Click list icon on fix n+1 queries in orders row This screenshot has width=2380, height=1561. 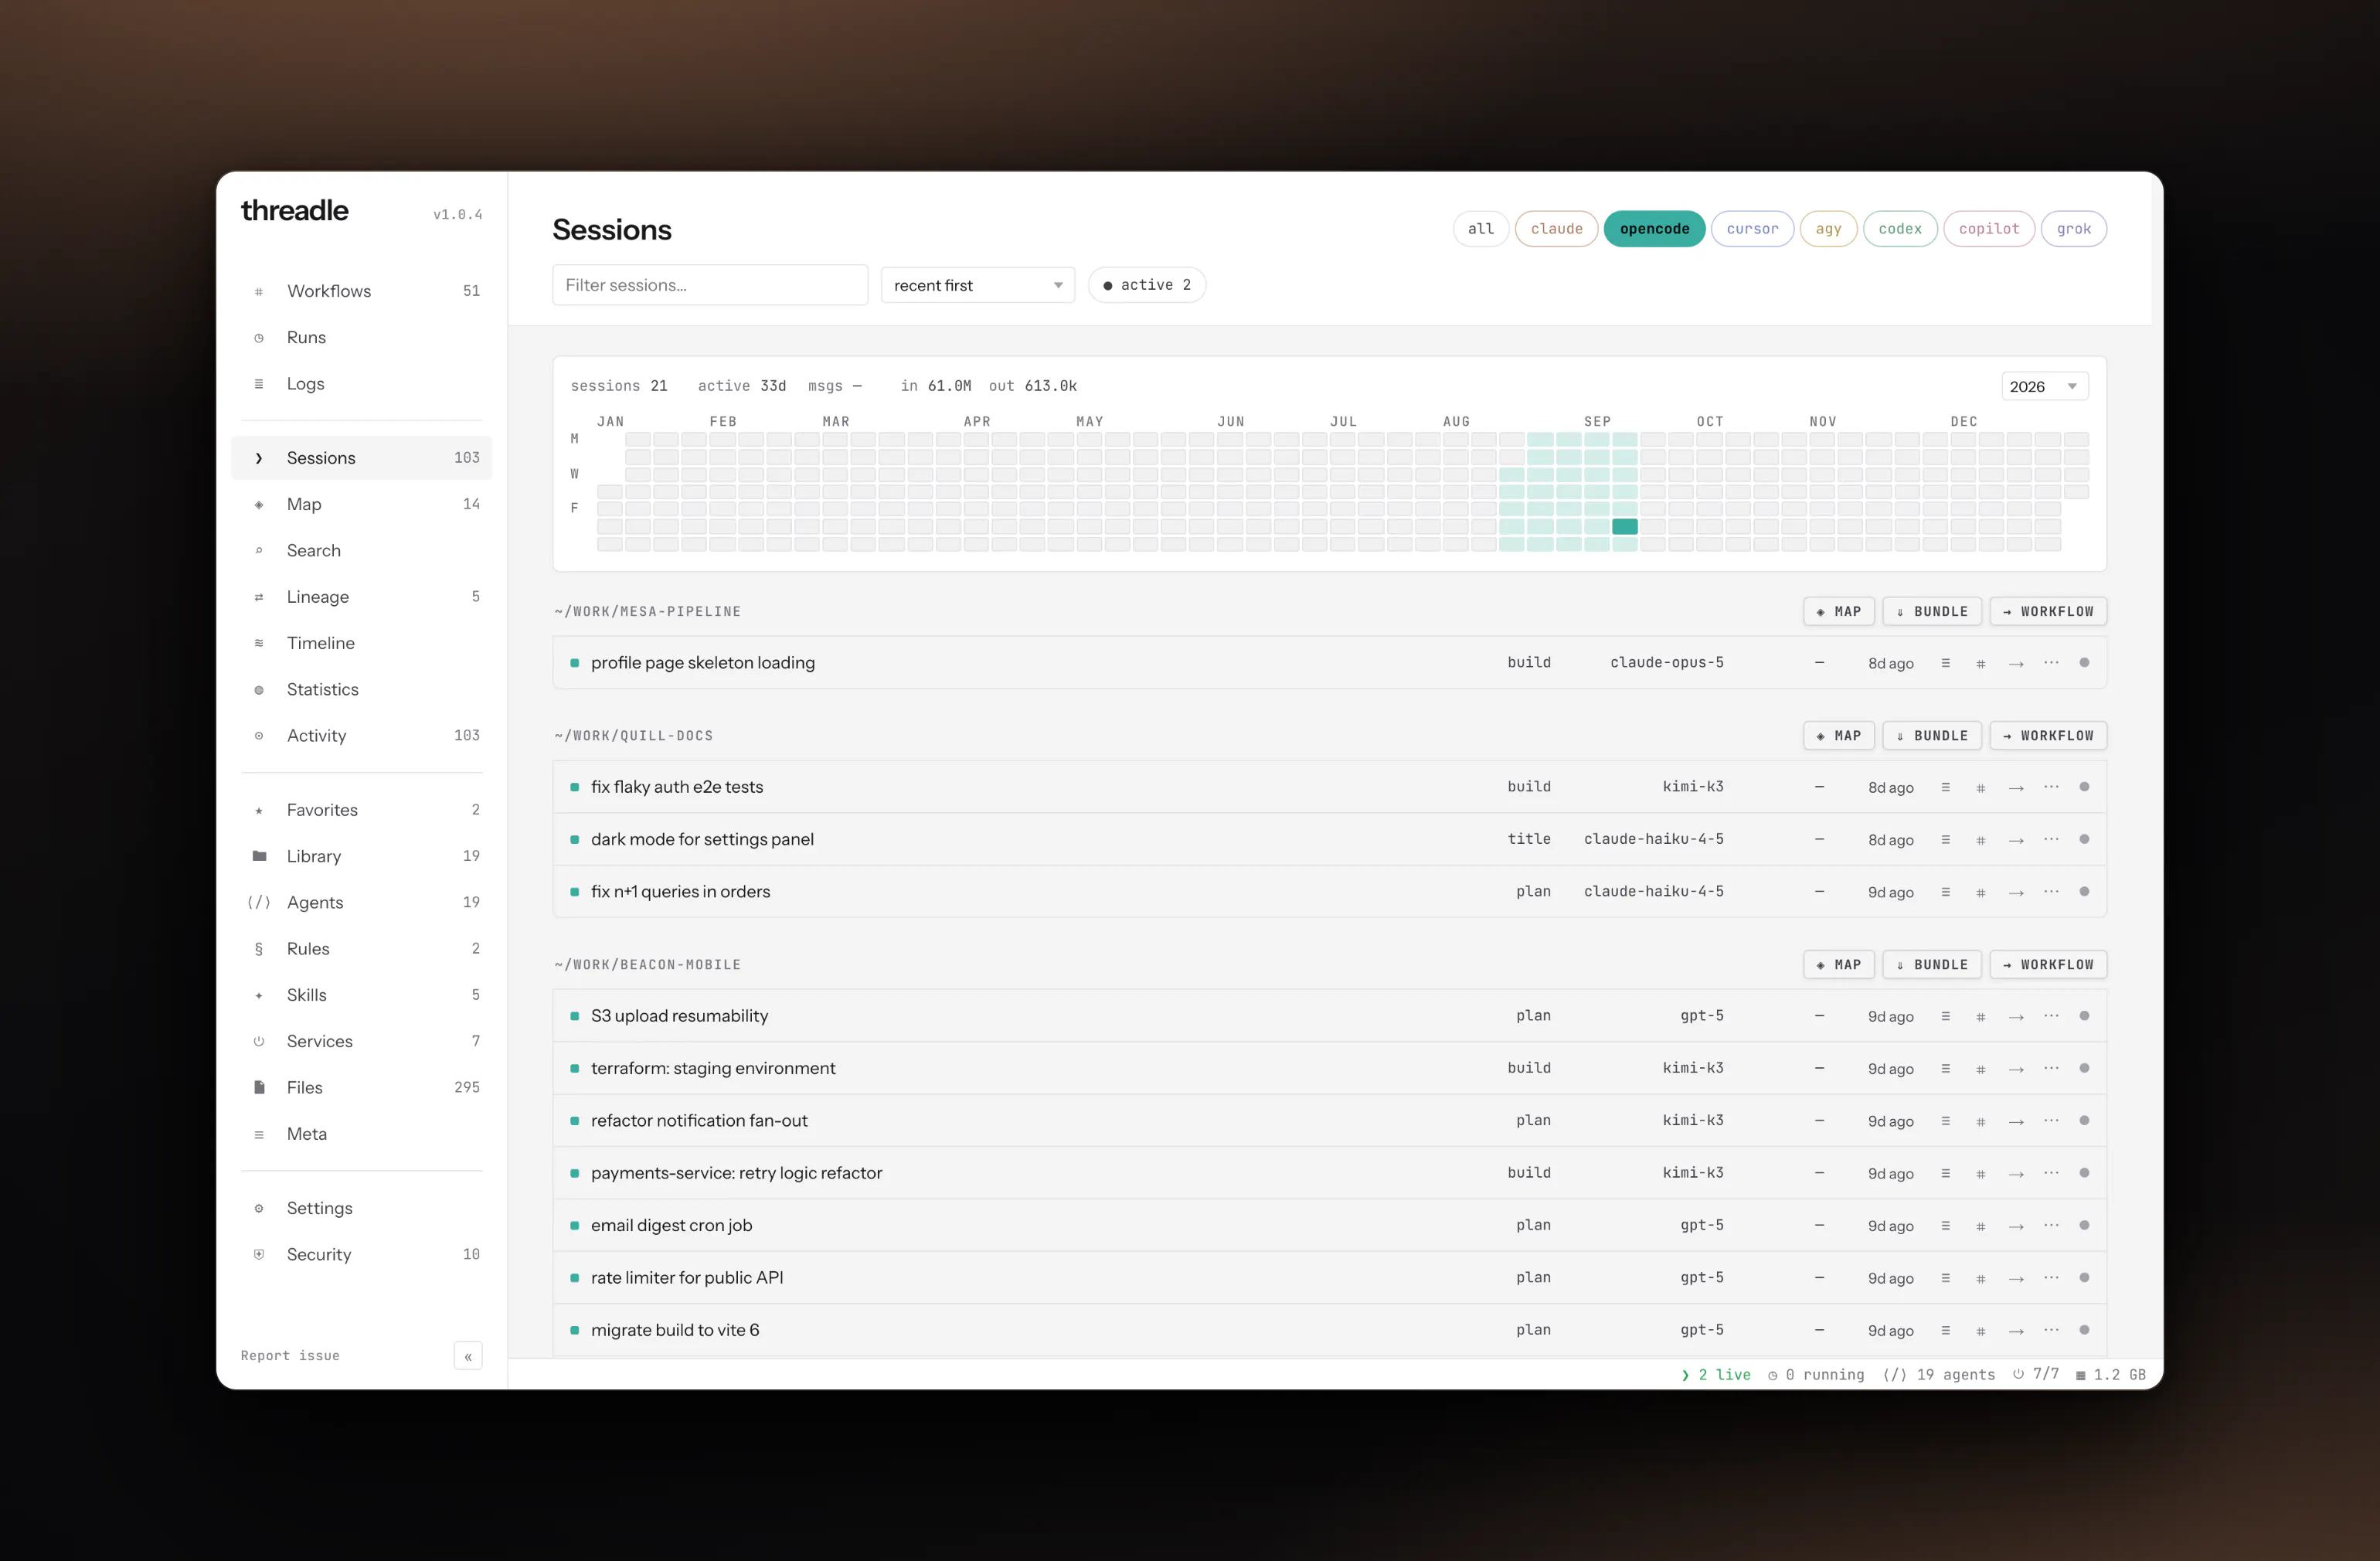(1945, 892)
